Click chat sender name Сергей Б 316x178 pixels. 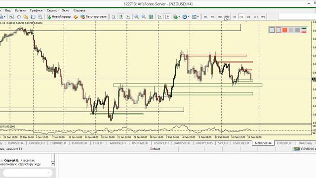coord(11,160)
